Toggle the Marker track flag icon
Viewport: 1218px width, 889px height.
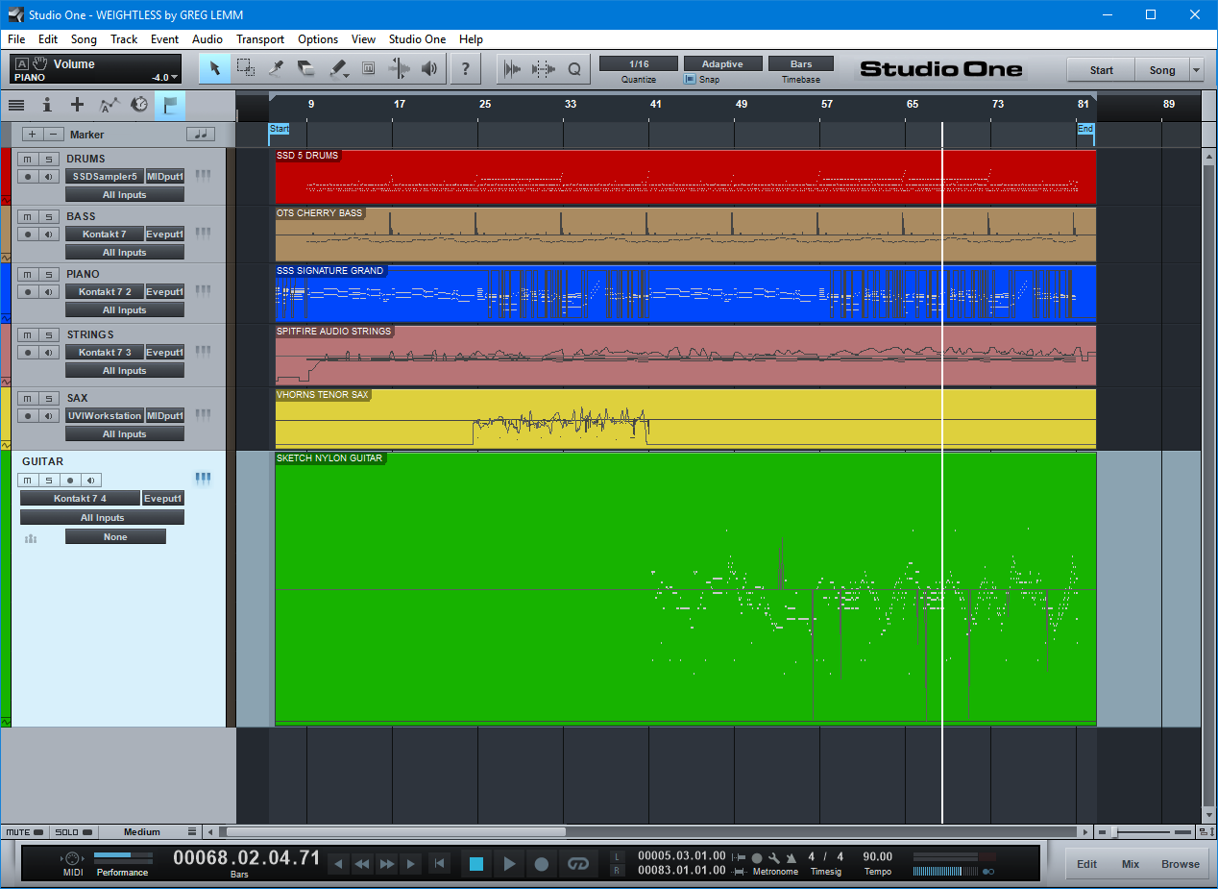click(x=170, y=105)
